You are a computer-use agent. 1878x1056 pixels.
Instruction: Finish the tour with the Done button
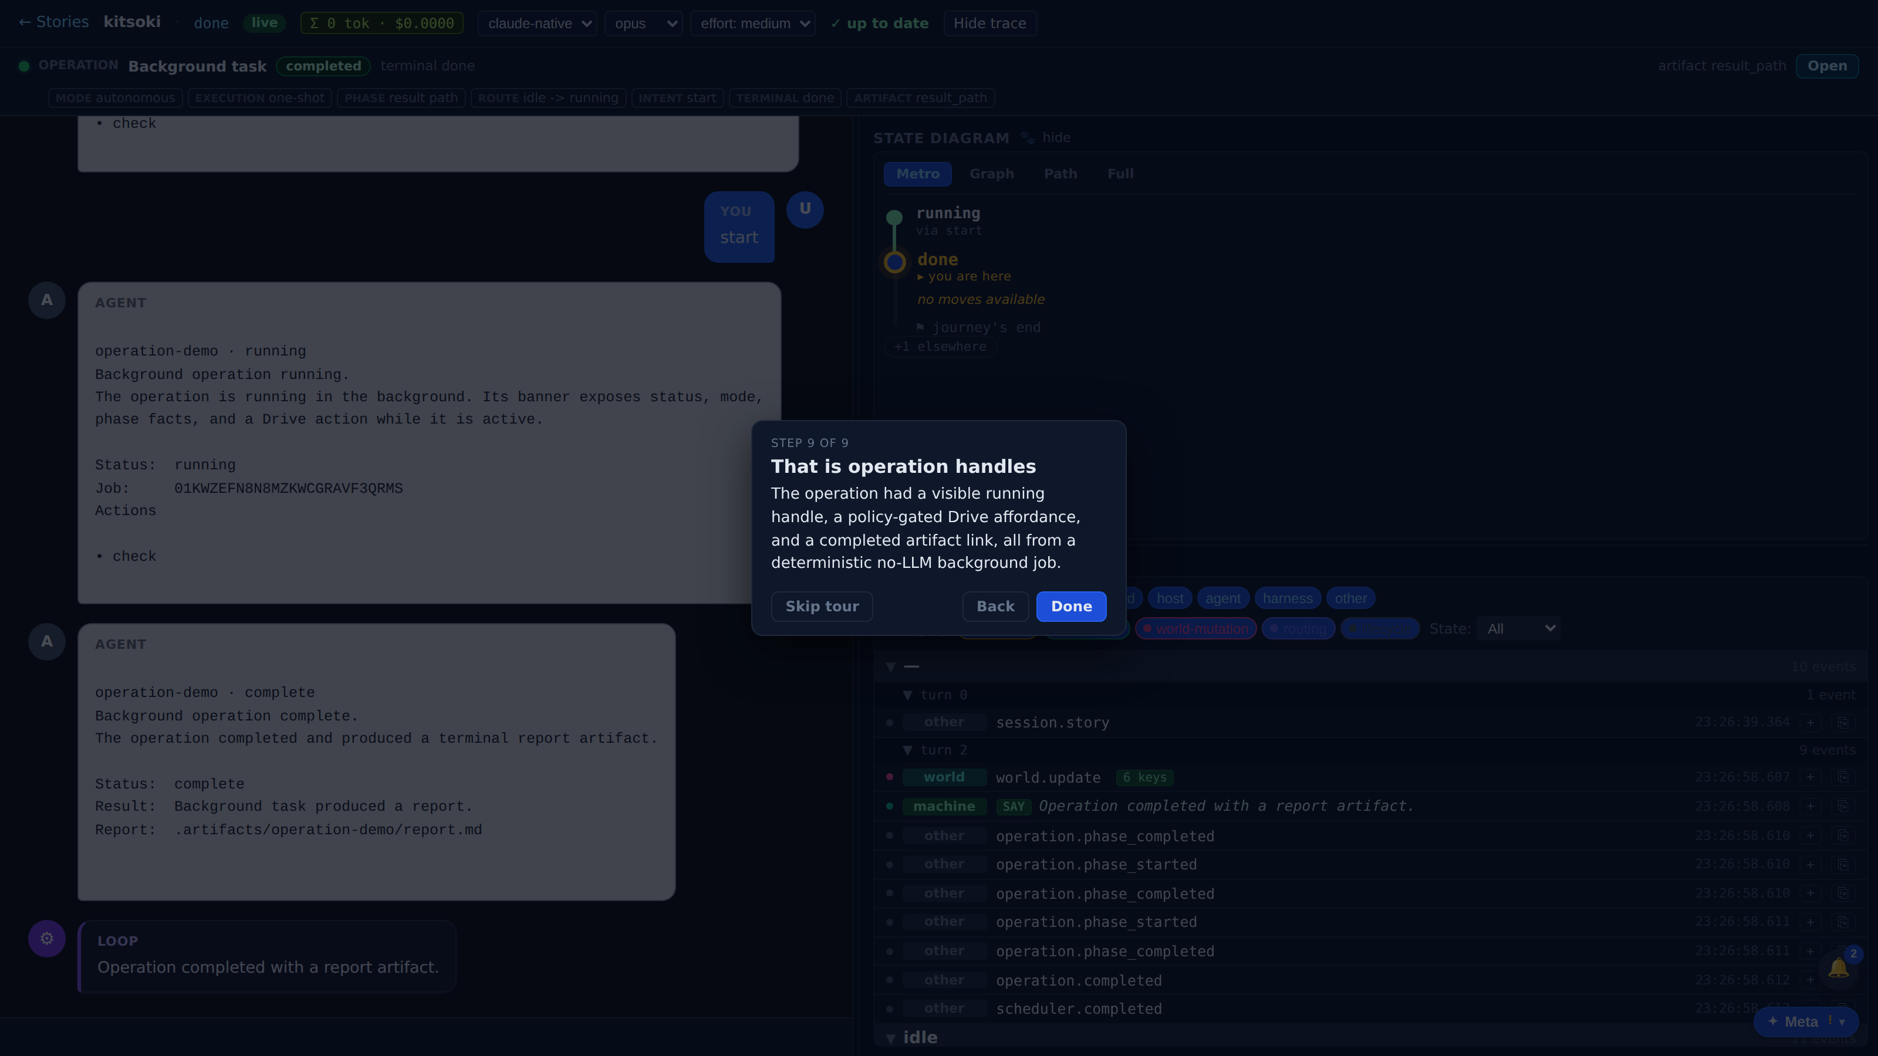1071,607
